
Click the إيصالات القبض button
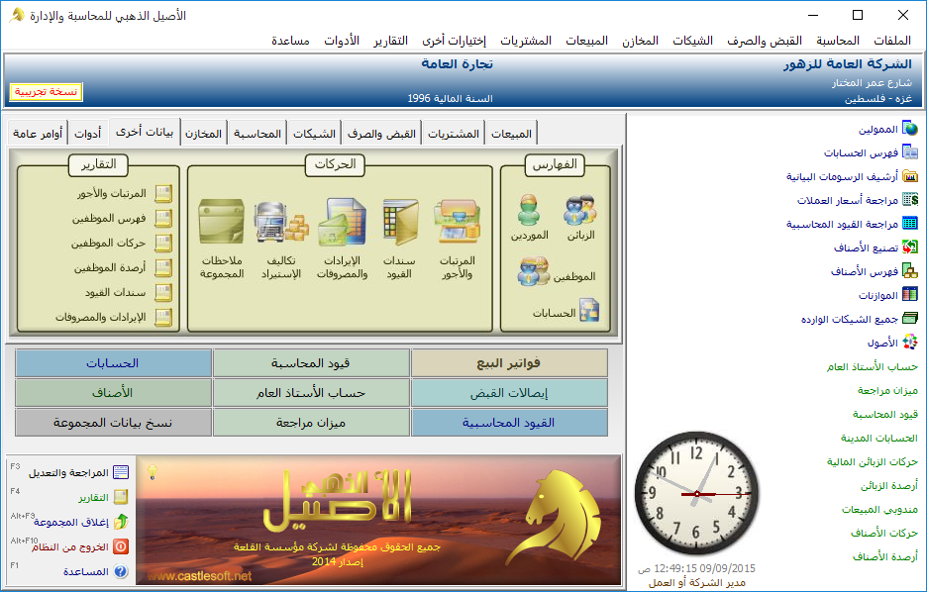pos(509,392)
